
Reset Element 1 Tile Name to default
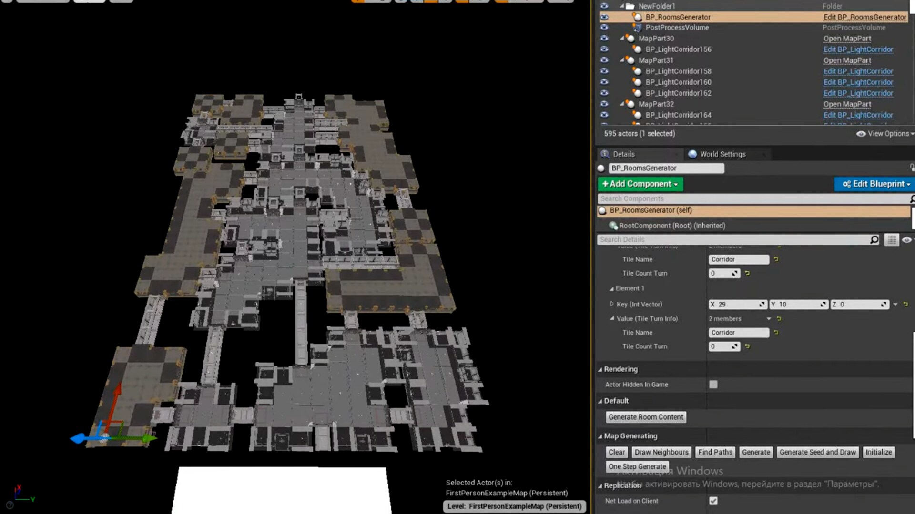pyautogui.click(x=776, y=333)
